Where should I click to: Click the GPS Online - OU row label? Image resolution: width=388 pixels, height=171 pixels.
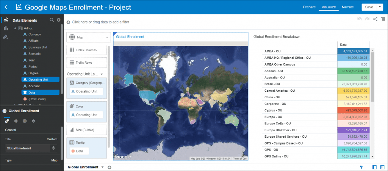pos(276,156)
